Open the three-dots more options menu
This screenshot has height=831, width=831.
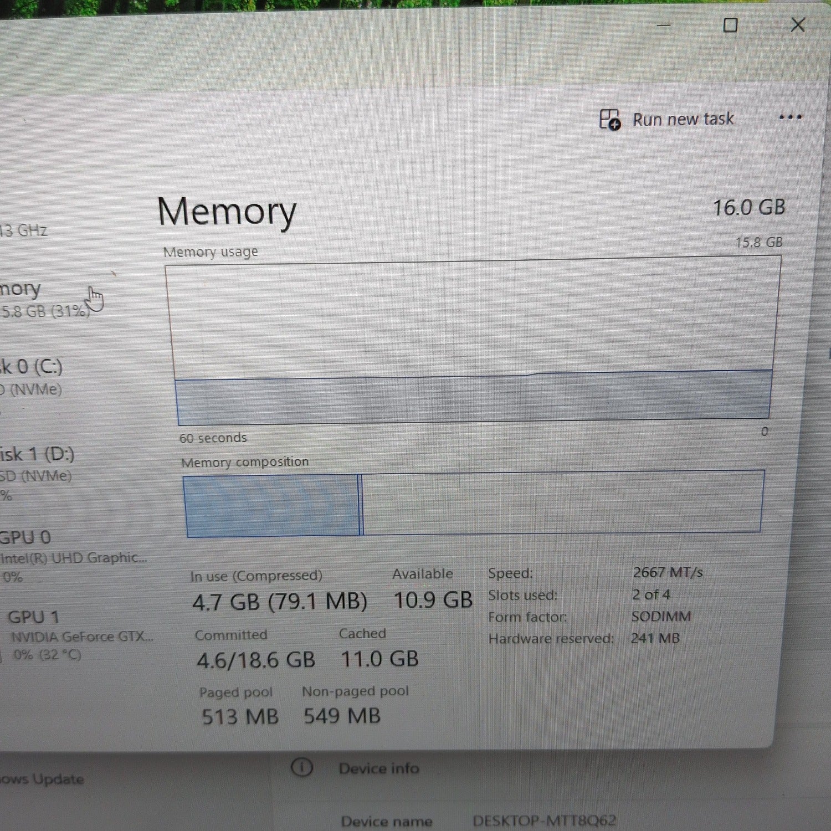pos(790,117)
